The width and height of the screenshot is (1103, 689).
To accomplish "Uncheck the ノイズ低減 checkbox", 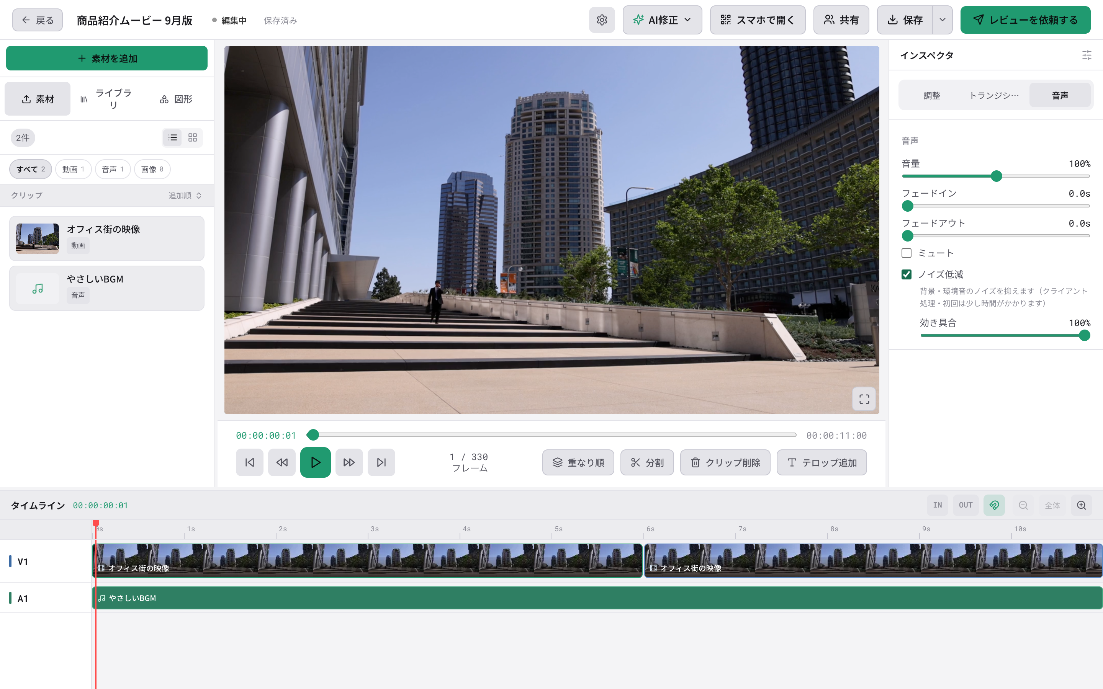I will (907, 274).
